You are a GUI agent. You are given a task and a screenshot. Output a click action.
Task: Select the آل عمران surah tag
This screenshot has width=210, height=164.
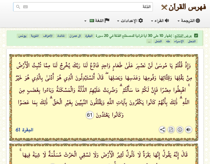click(x=75, y=36)
